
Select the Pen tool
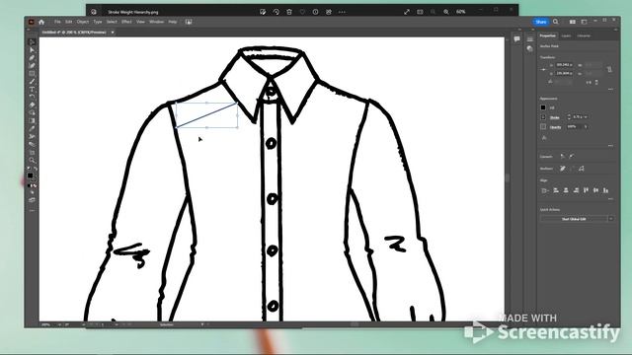[33, 58]
